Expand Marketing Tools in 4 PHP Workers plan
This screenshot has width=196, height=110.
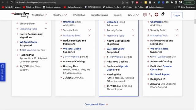[x=133, y=35]
